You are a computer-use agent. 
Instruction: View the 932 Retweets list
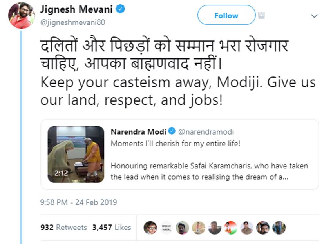tap(63, 228)
